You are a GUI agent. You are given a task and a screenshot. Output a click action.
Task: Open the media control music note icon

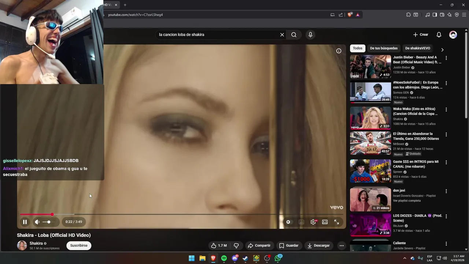pyautogui.click(x=427, y=15)
